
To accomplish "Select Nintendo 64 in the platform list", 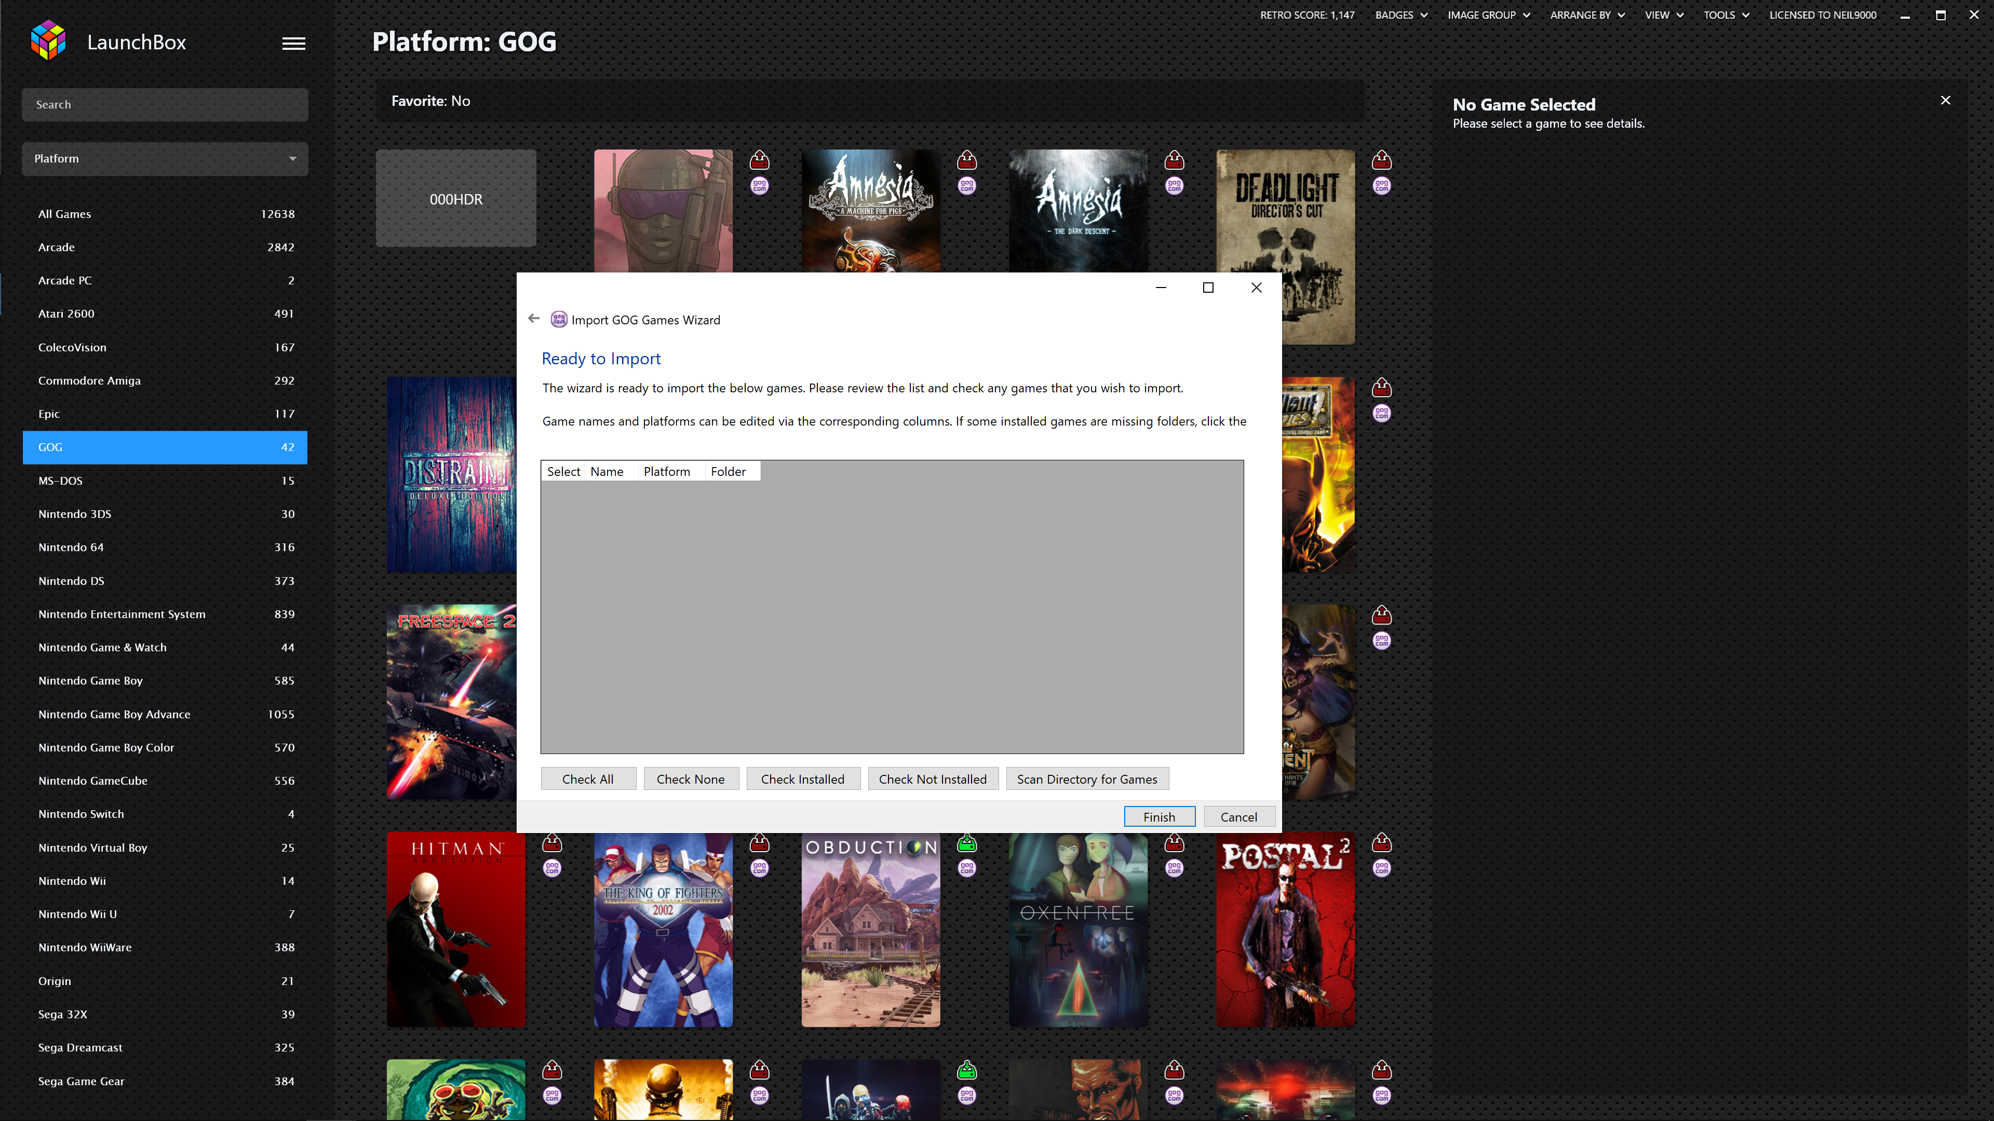I will [x=71, y=547].
